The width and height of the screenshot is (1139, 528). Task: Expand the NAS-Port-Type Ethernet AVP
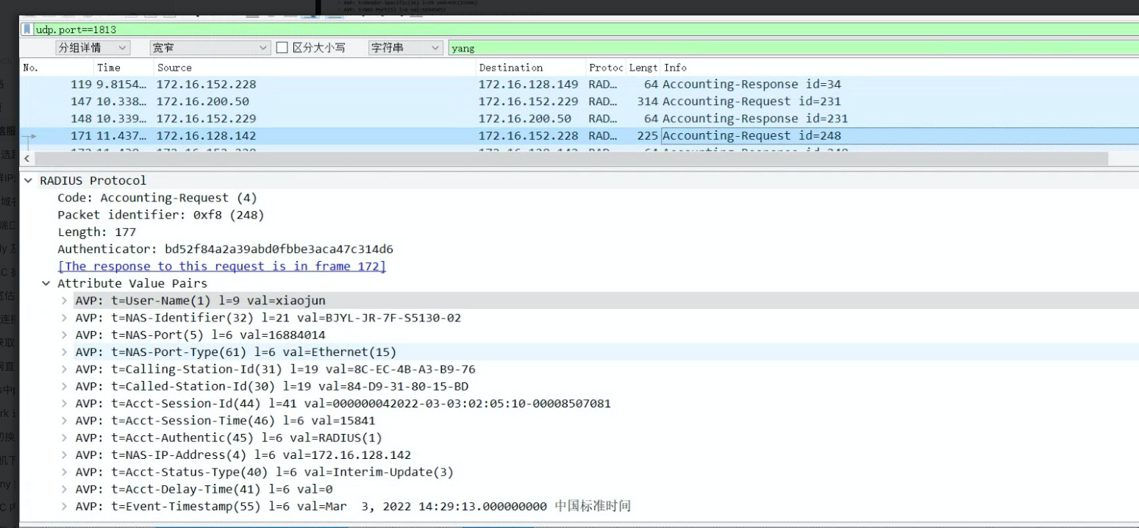64,352
